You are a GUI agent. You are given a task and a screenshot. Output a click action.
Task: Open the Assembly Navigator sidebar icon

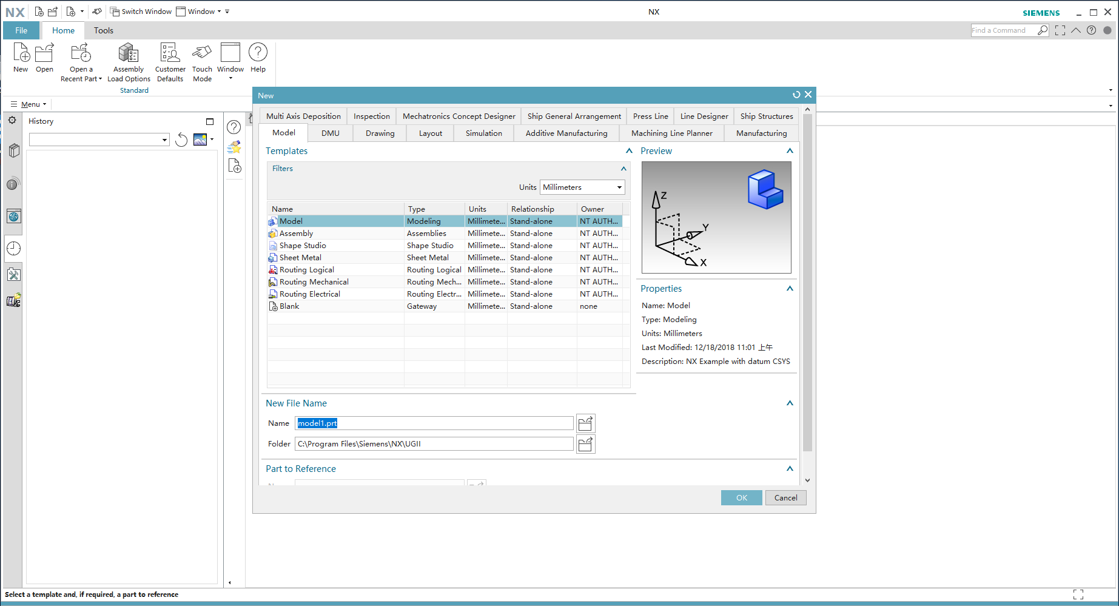(14, 150)
